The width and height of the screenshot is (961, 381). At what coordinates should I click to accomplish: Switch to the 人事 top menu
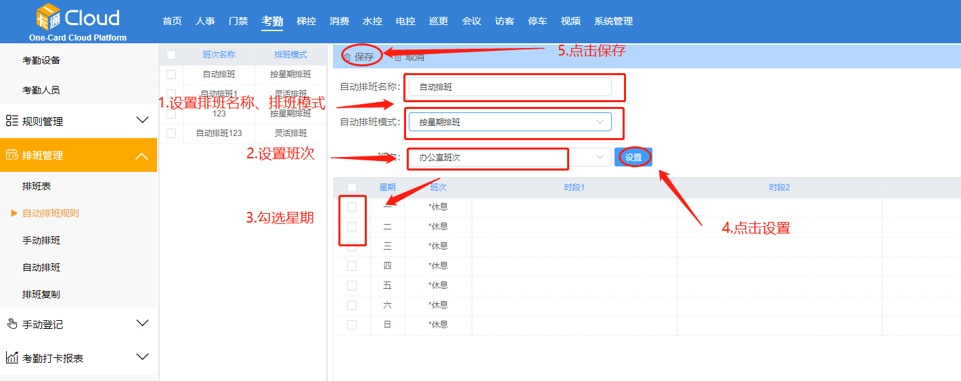(x=205, y=21)
